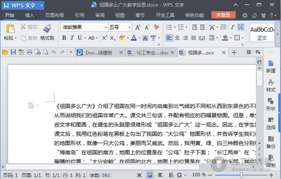Click the Format Painter (格式刷) icon
The width and height of the screenshot is (281, 179).
tap(47, 28)
